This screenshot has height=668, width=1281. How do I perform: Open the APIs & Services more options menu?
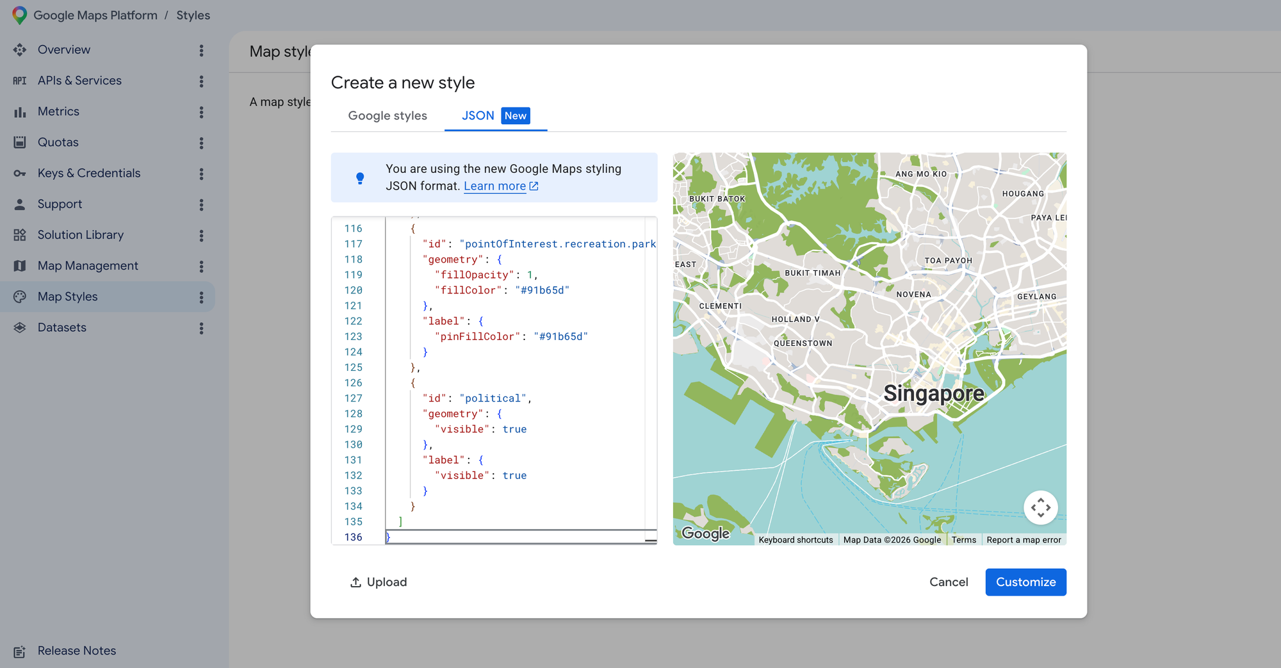tap(201, 81)
